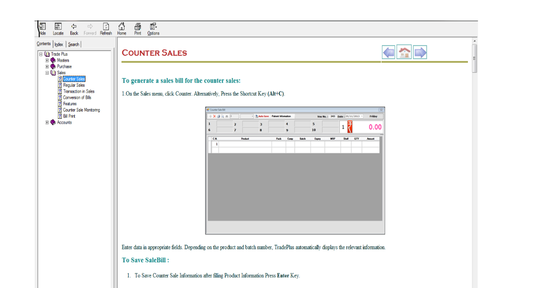Viewport: 534px width, 288px height.
Task: Click the house home navigation button
Action: [x=404, y=52]
